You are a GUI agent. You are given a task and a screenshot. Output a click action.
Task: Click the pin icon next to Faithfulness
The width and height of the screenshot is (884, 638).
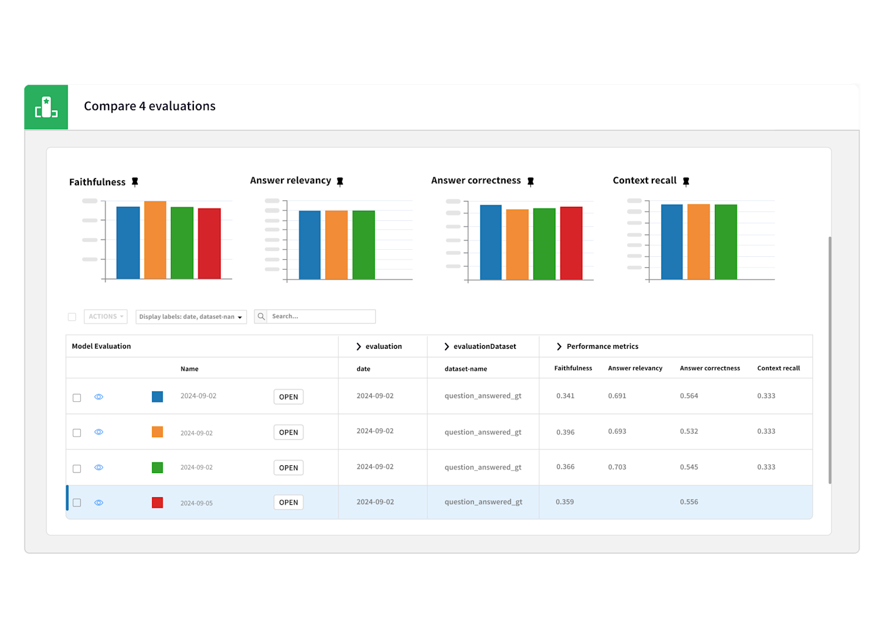click(x=135, y=182)
